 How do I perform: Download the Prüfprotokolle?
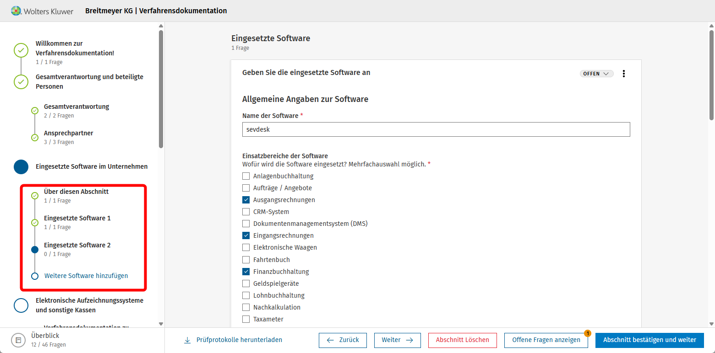(233, 340)
